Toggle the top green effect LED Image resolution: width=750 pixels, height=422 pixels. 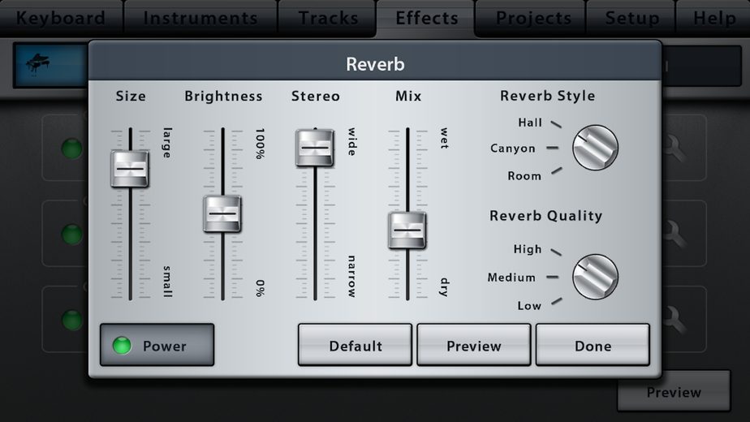click(x=71, y=149)
